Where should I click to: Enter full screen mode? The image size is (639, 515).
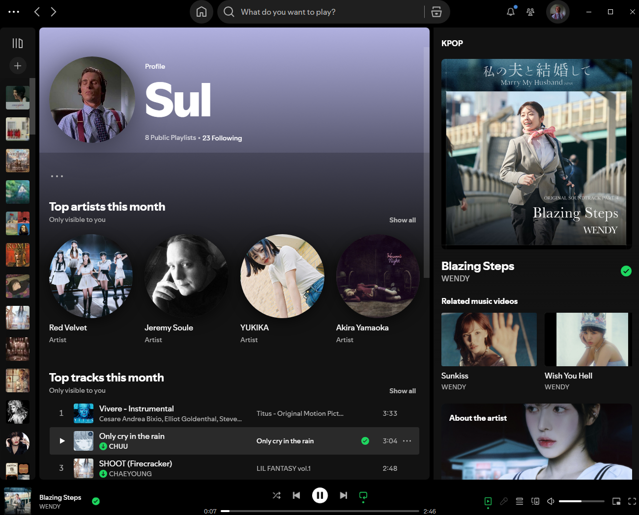point(632,501)
